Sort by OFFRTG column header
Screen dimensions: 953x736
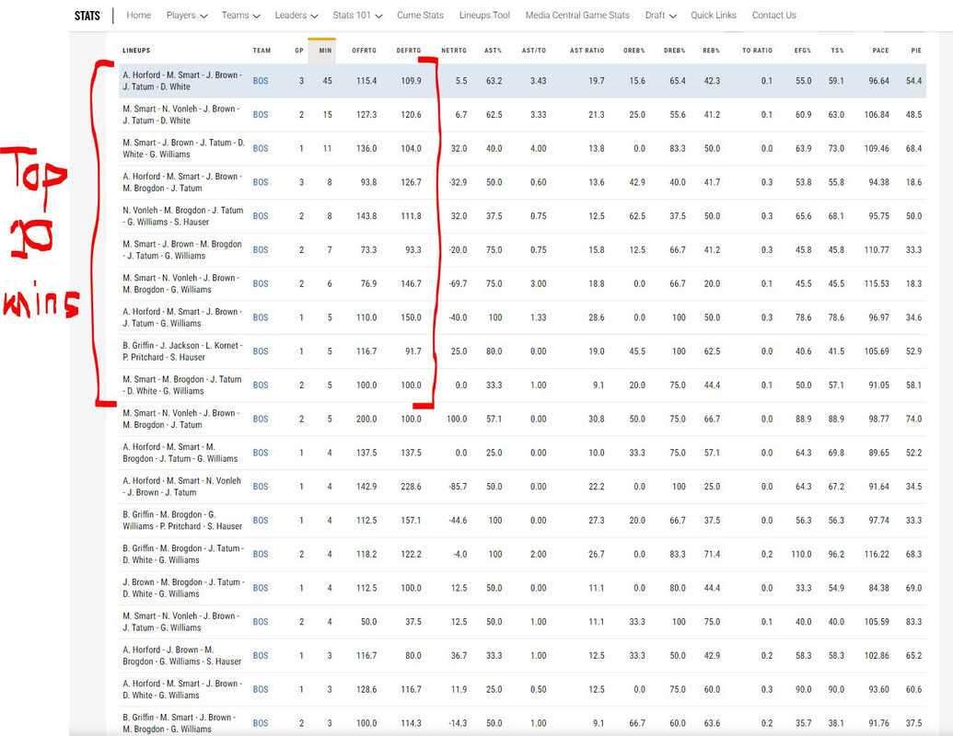364,51
